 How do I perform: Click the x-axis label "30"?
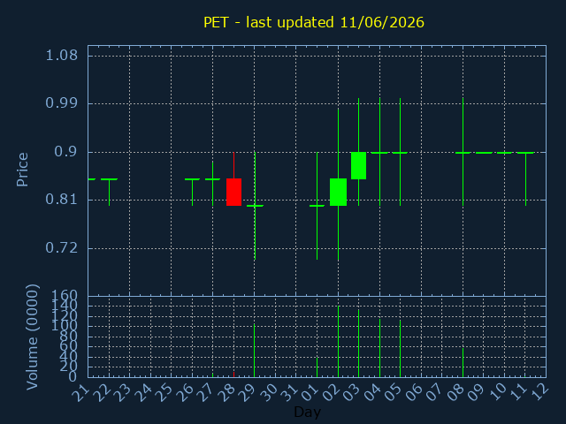coord(268,393)
